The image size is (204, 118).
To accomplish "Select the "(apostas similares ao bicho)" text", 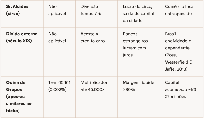I will (x=19, y=103).
